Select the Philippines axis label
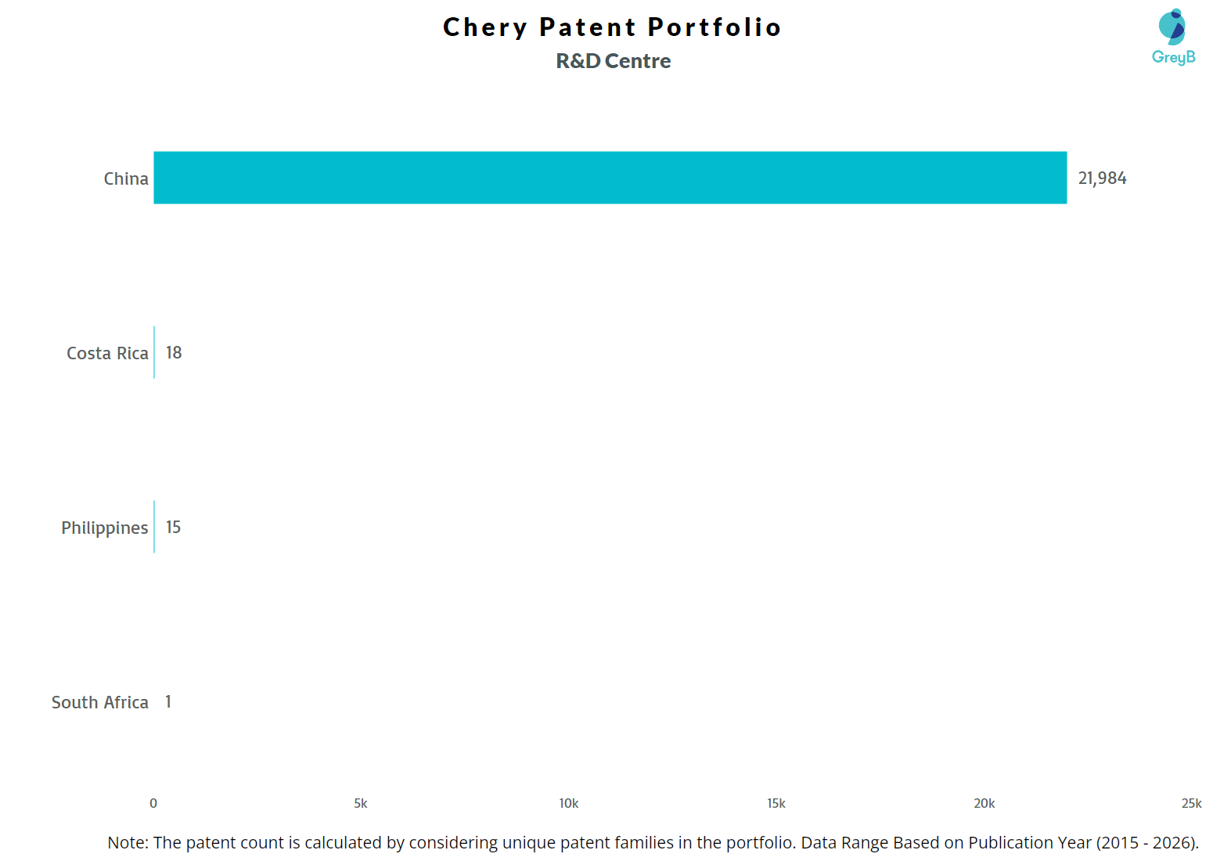Screen dimensions: 1213x861 point(105,528)
